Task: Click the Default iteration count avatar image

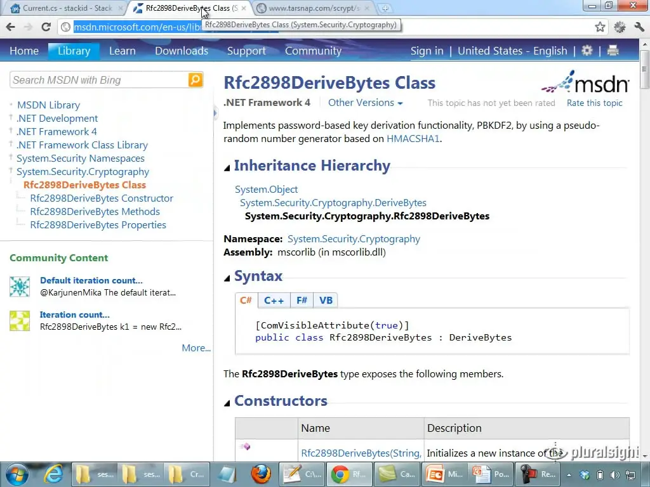Action: (20, 287)
